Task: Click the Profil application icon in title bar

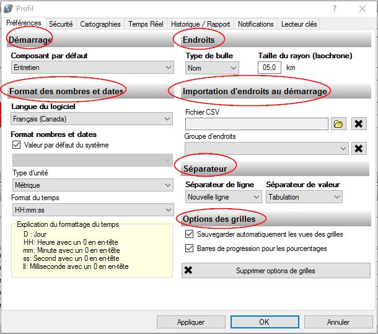Action: (x=8, y=9)
